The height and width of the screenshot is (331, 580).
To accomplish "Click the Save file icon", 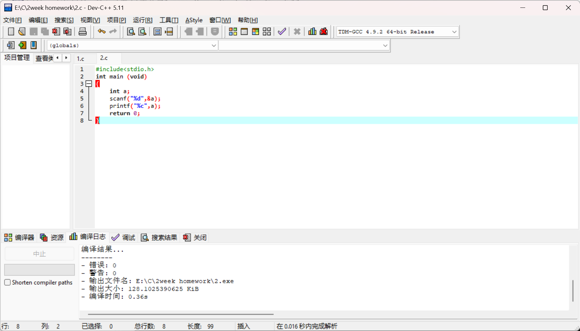I will [33, 32].
